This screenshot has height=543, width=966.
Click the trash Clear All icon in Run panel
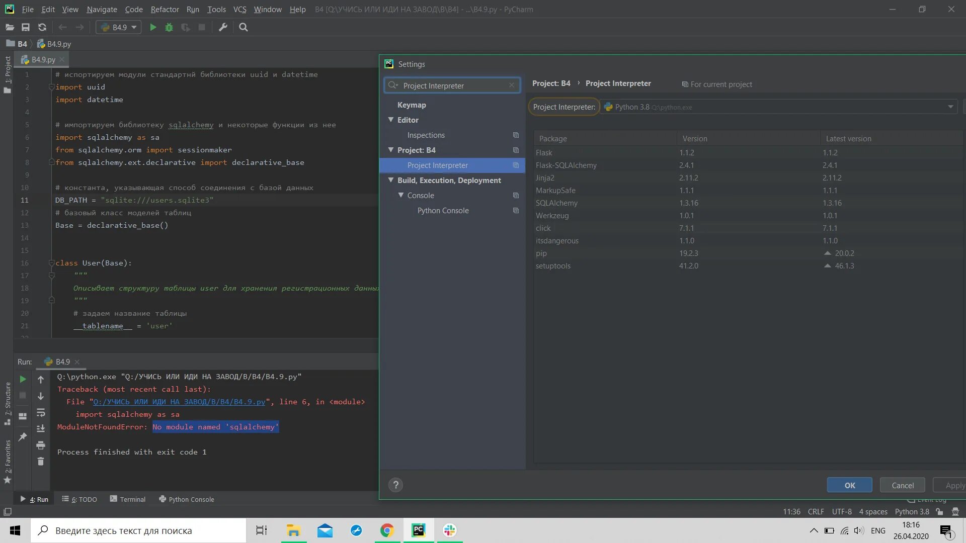tap(41, 461)
